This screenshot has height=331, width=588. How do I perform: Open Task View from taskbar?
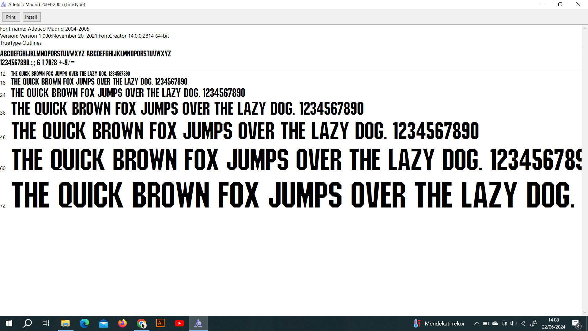coord(46,323)
